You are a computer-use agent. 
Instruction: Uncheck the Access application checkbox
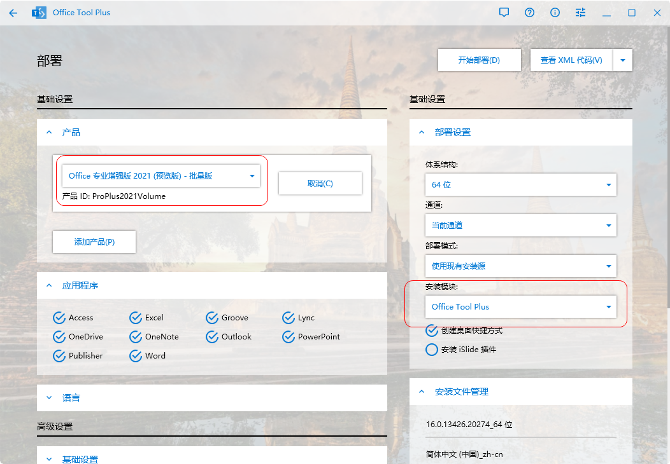tap(59, 318)
